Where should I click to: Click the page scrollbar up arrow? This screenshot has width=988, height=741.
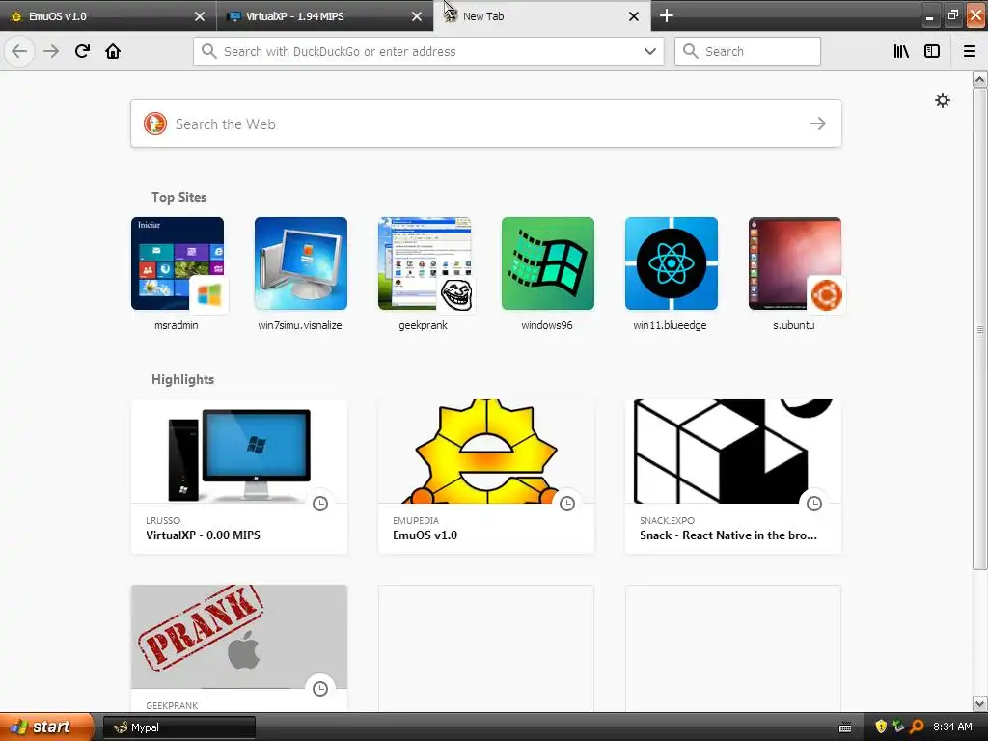point(979,79)
